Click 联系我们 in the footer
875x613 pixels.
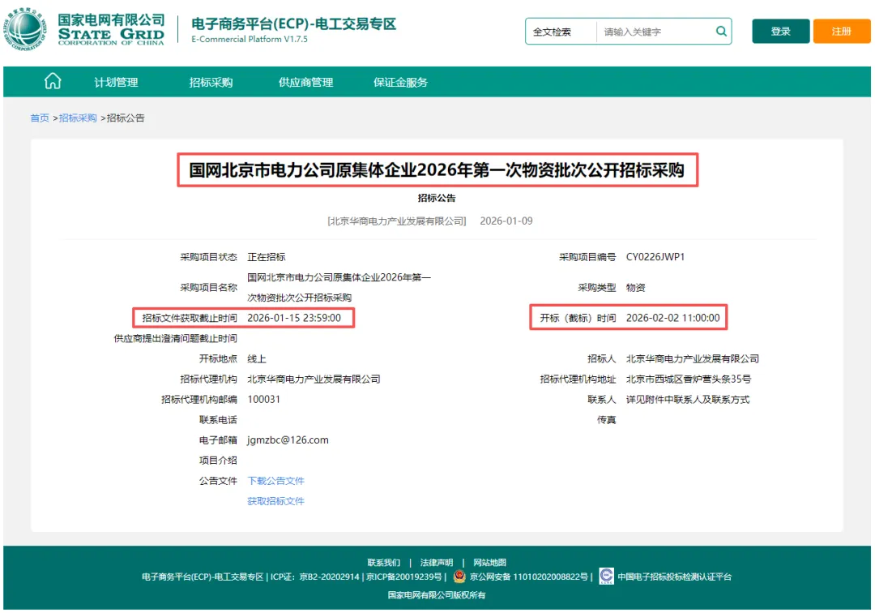click(x=384, y=562)
